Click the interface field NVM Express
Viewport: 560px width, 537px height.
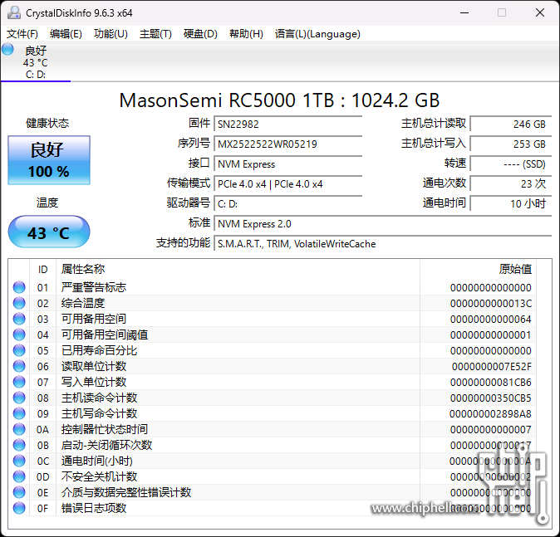click(287, 164)
